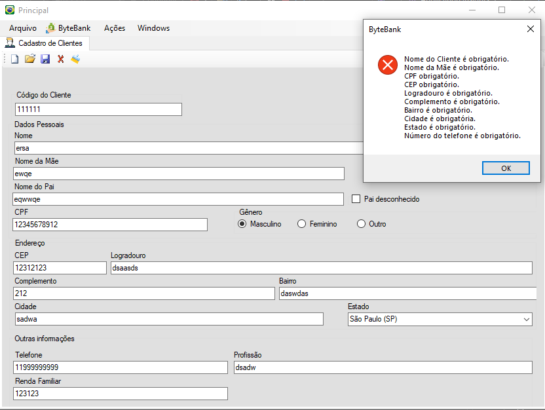
Task: Check the Pai desconhecido checkbox
Action: coord(356,199)
